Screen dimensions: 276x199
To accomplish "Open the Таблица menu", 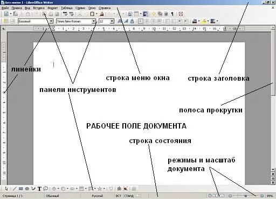I will 67,8.
